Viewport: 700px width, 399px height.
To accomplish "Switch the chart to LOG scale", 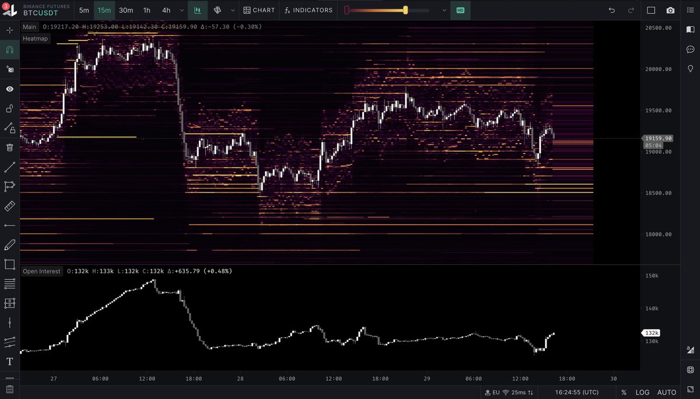I will 643,392.
